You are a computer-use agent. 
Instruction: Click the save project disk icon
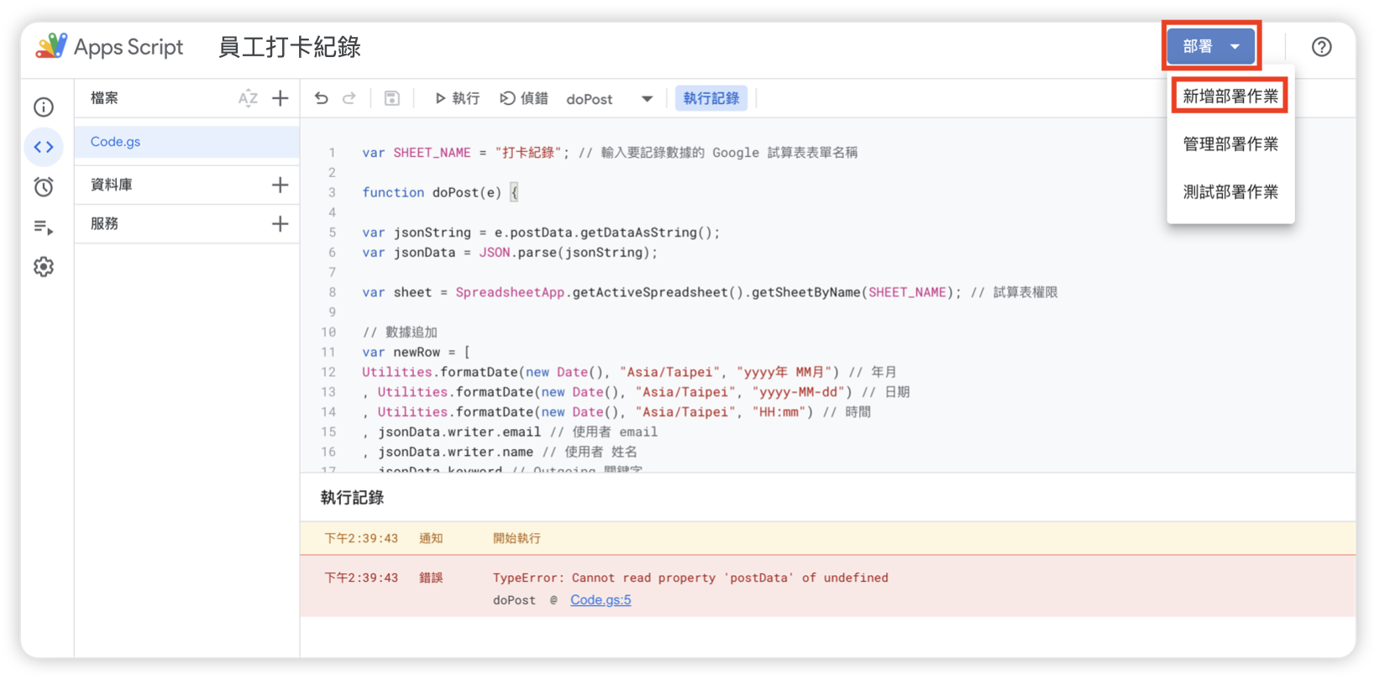391,98
